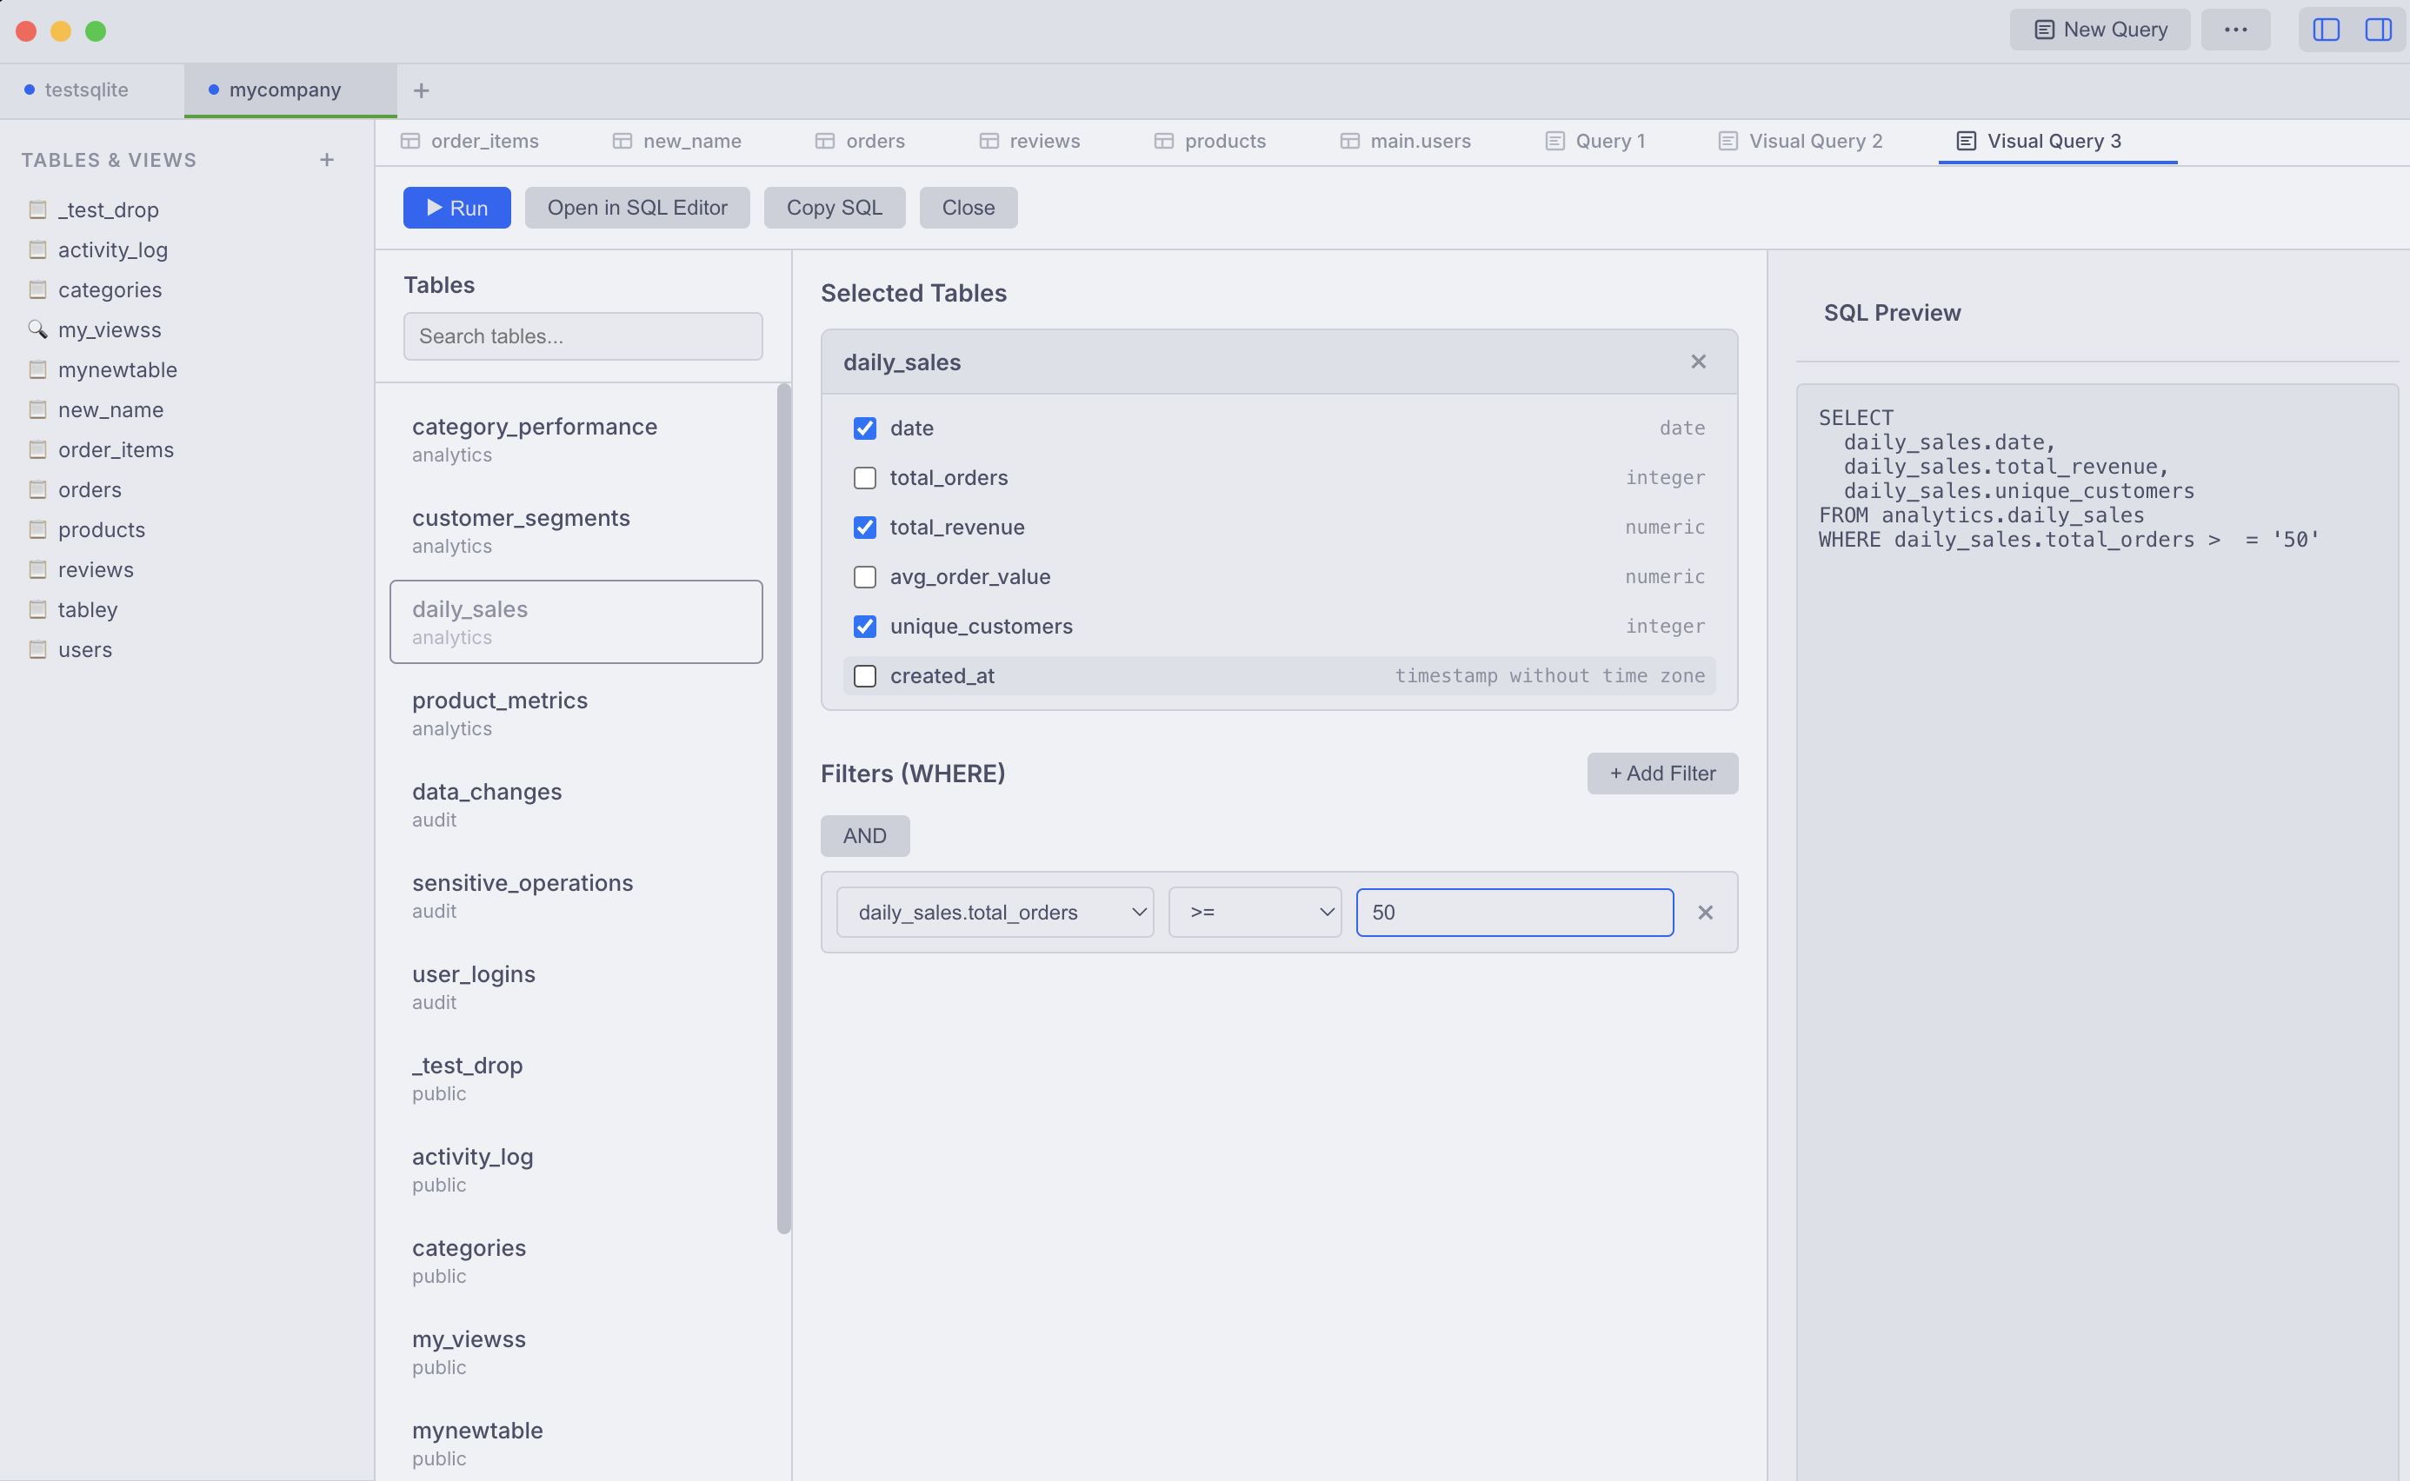
Task: Select category_performance in the tables list
Action: coord(576,440)
